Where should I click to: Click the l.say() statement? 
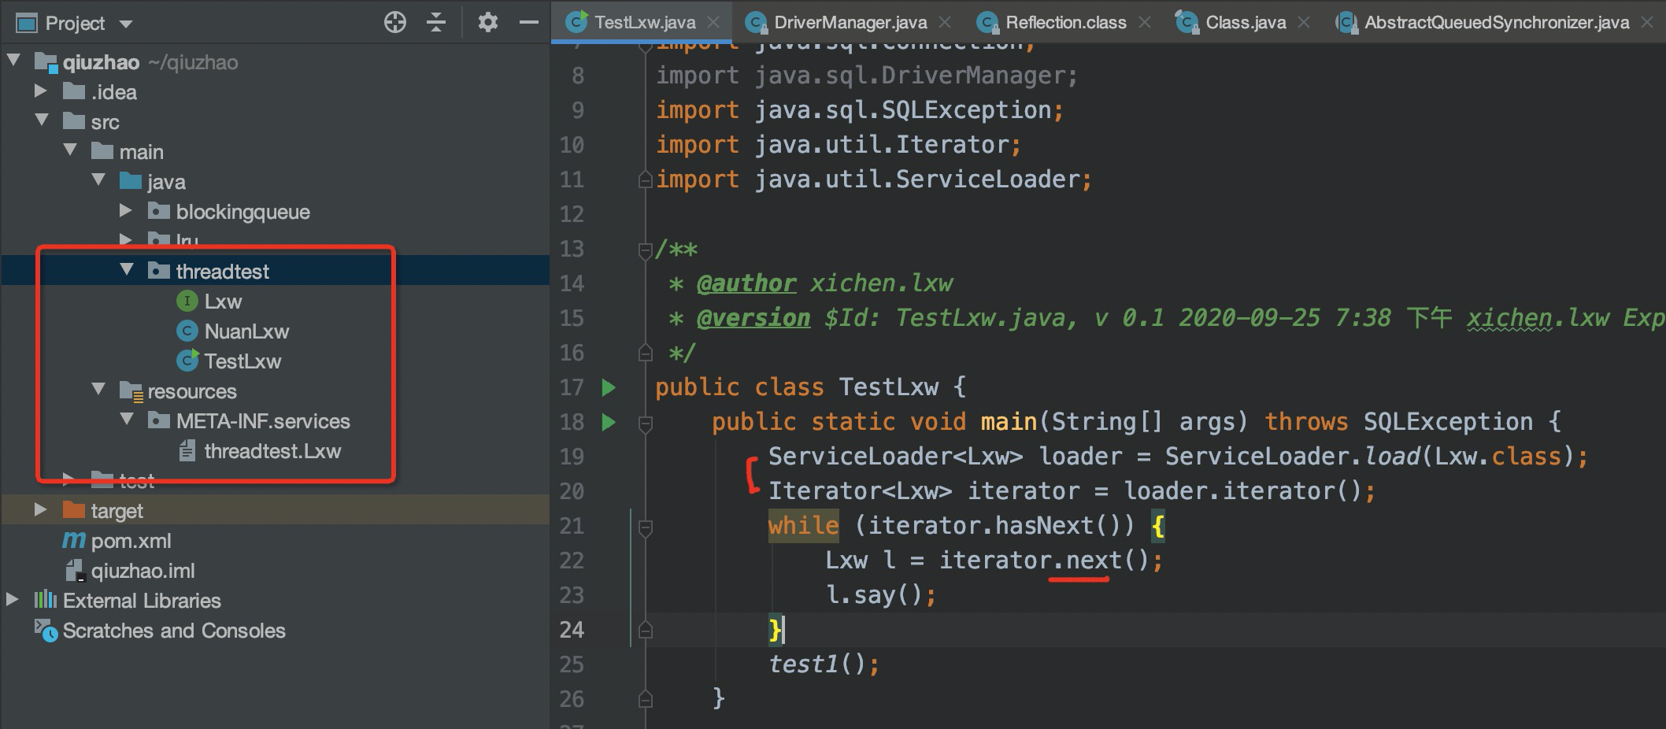880,595
